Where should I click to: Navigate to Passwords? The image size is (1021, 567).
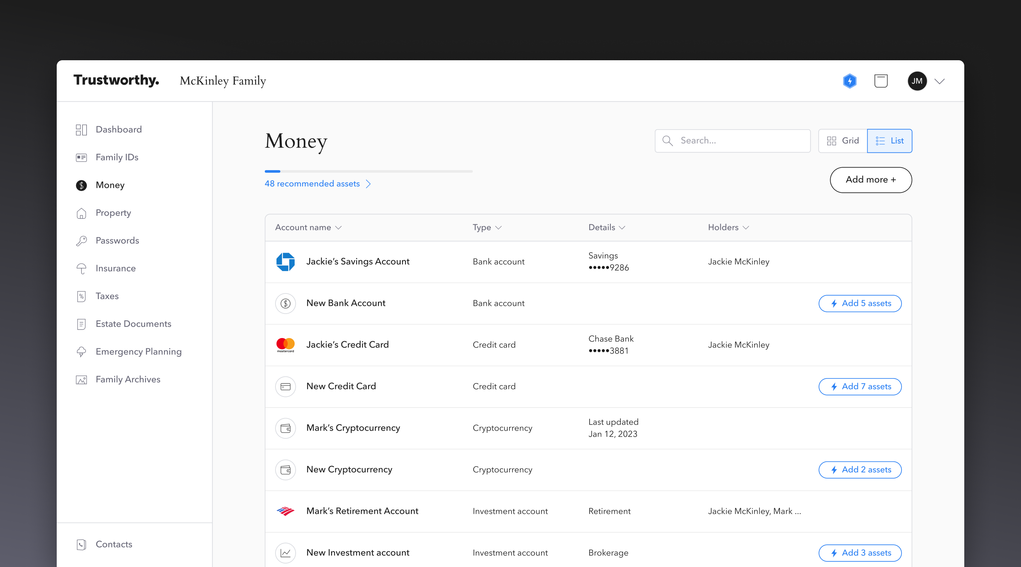(117, 241)
